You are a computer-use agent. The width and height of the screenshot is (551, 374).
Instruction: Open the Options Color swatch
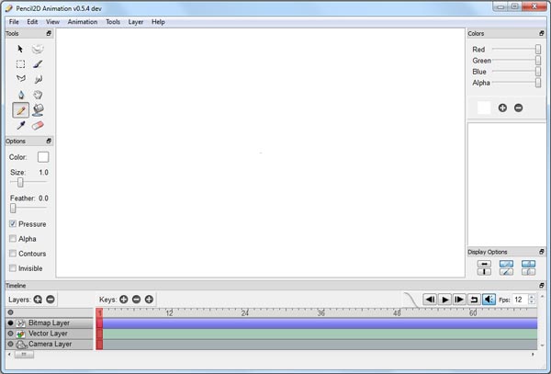[x=43, y=157]
